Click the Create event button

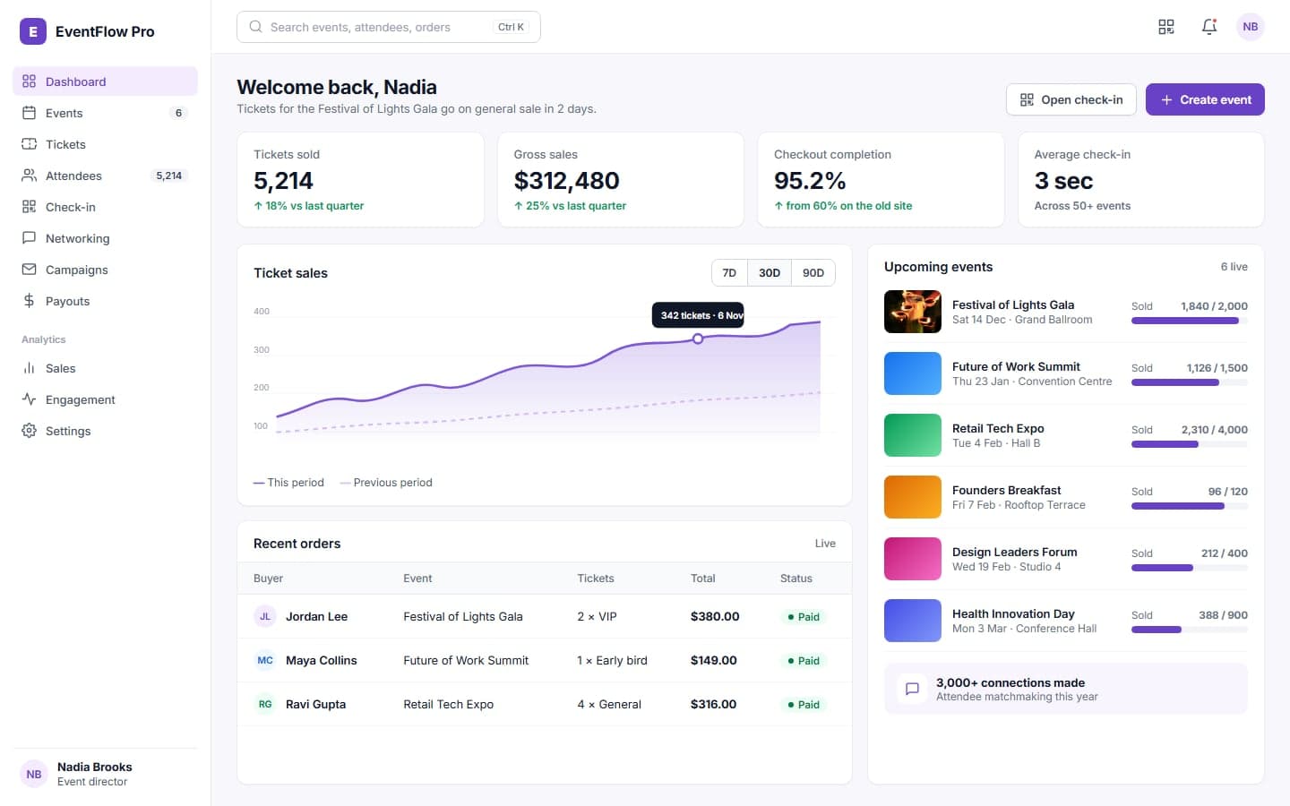1205,99
